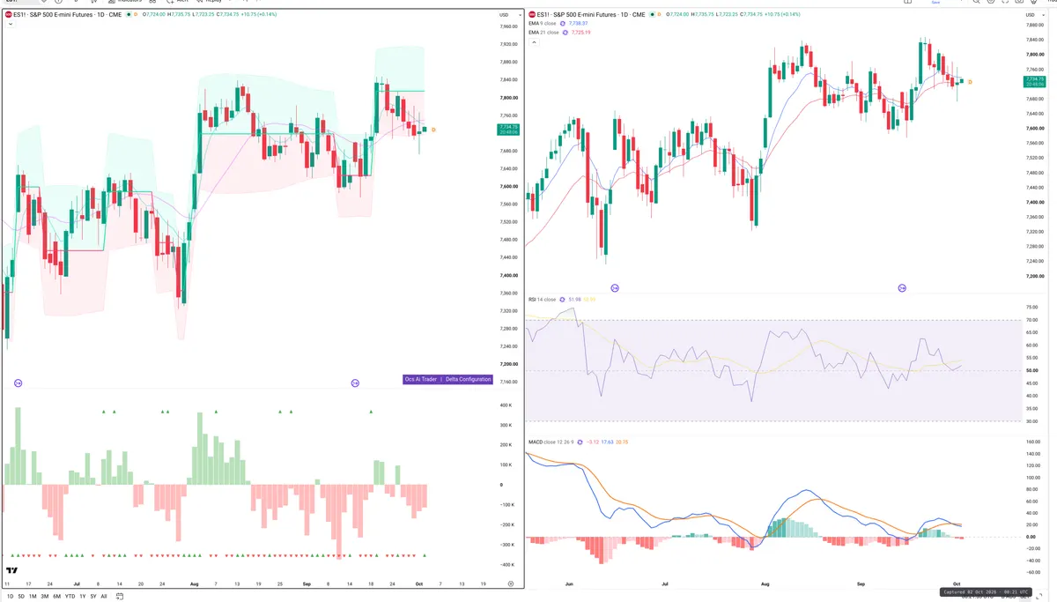The width and height of the screenshot is (1057, 602).
Task: Click the 7,738.37 EMA 9 value
Action: 578,23
